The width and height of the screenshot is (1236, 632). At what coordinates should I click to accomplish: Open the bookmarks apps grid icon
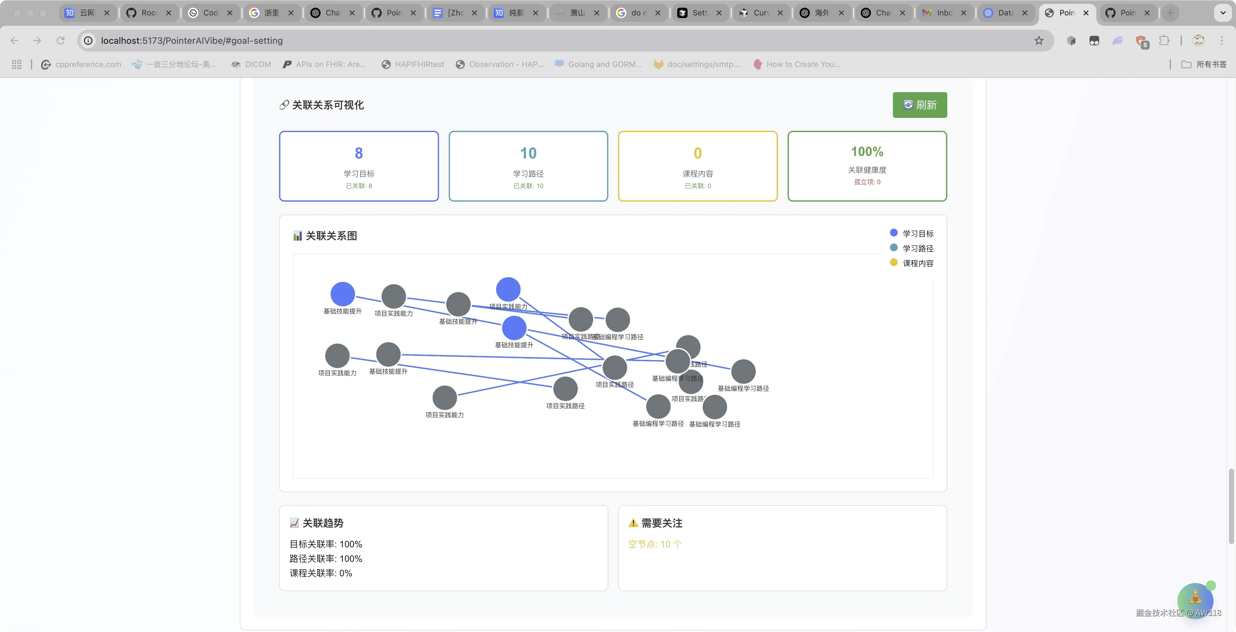(17, 64)
